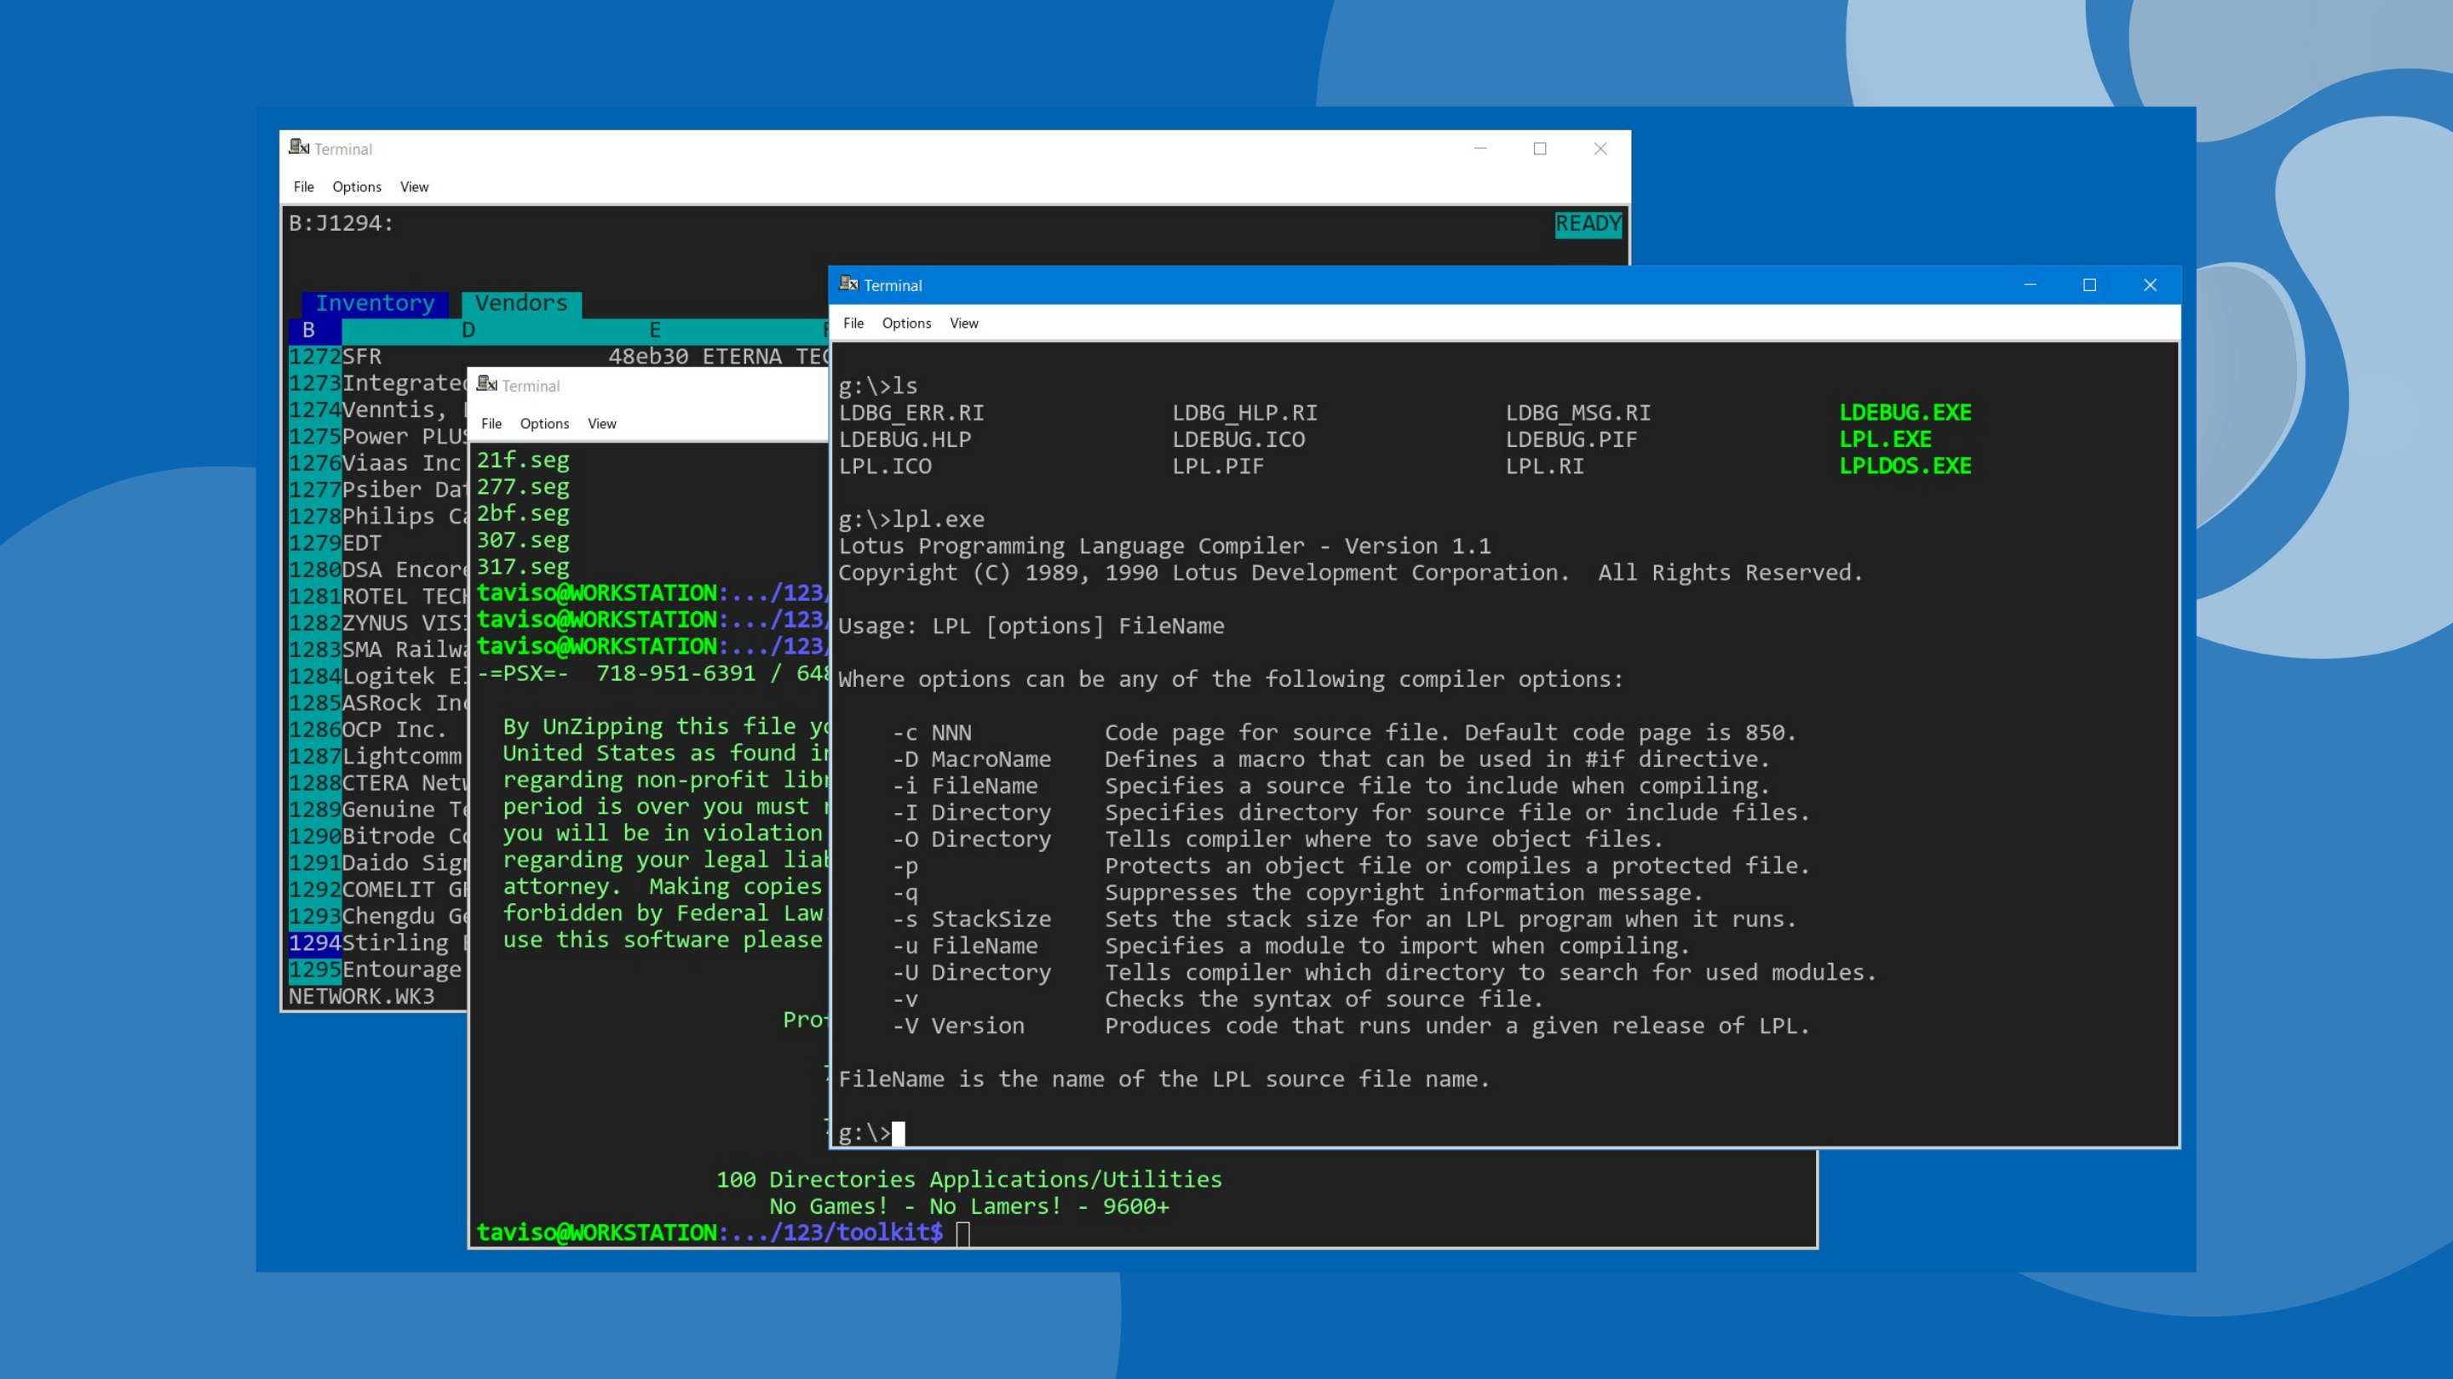
Task: Click the B:J1294: cell address indicator
Action: click(x=341, y=223)
